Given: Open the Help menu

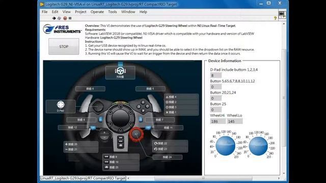Looking at the screenshot, I should [143, 12].
